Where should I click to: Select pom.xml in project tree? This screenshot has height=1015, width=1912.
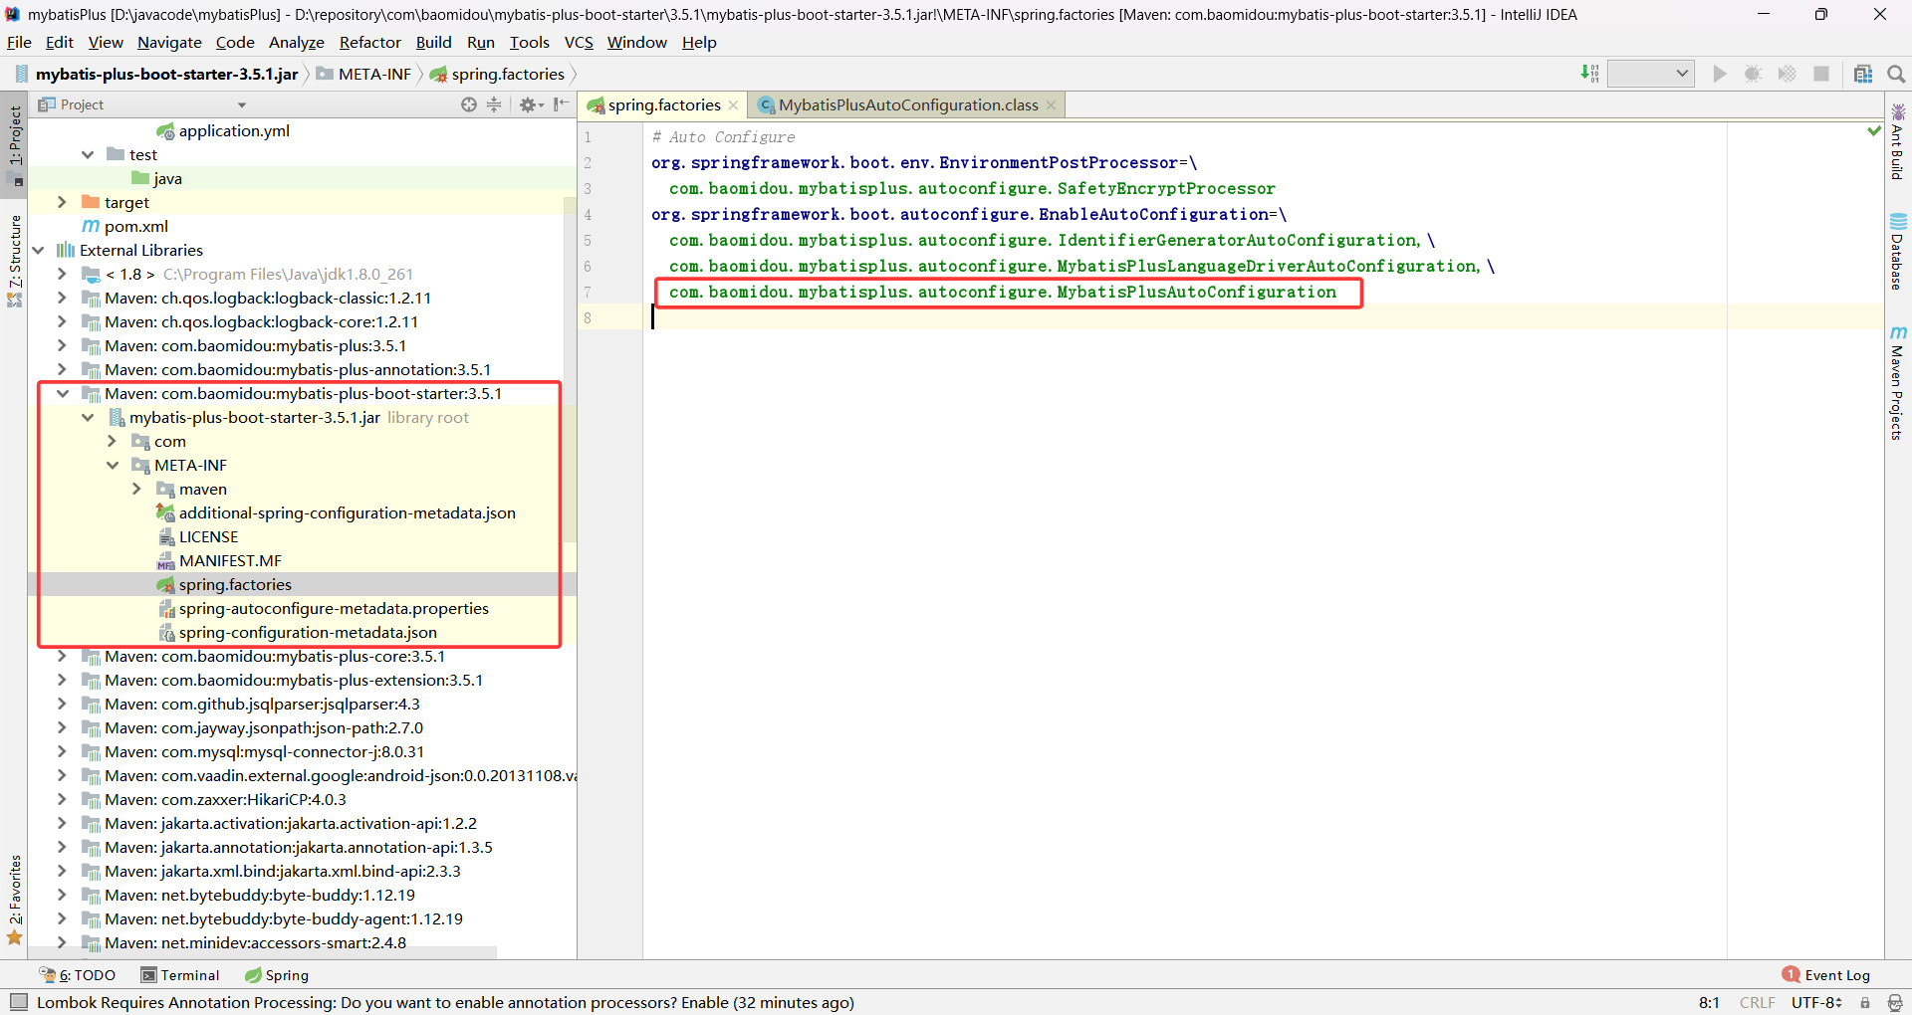(135, 226)
